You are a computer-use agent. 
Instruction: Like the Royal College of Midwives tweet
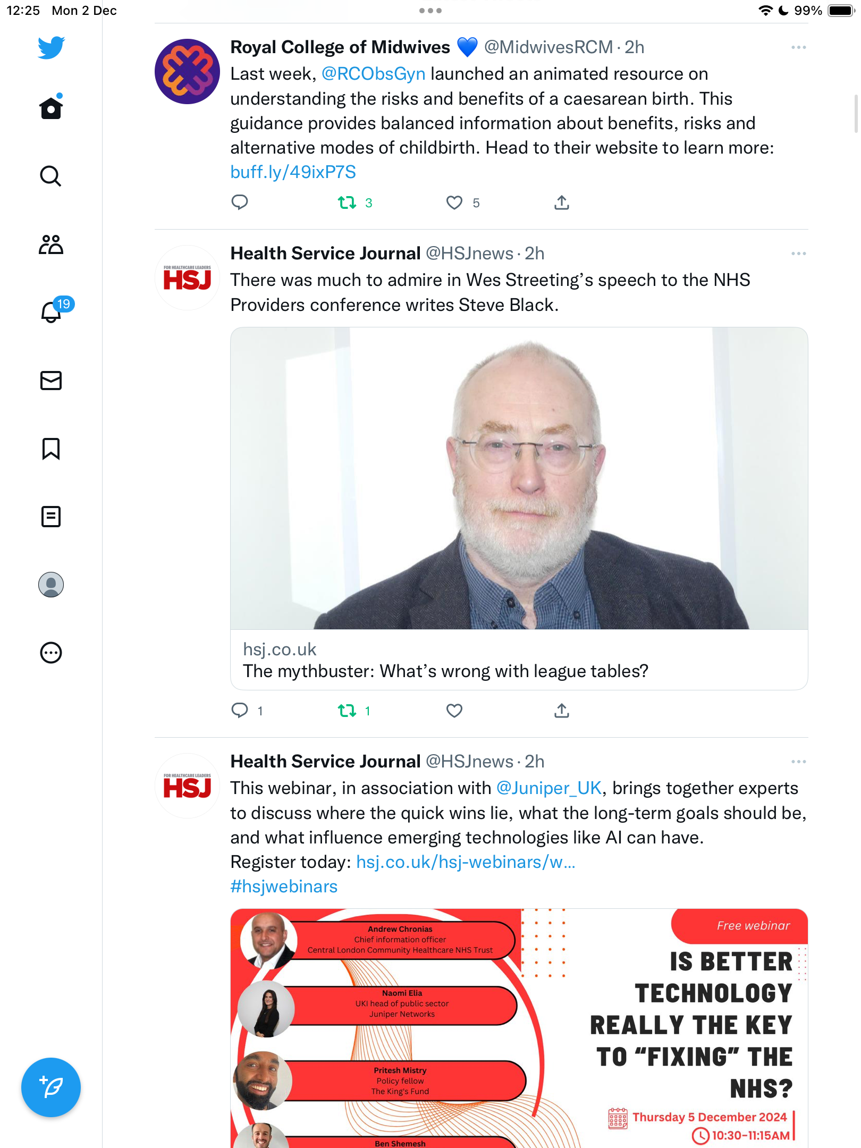[x=454, y=202]
